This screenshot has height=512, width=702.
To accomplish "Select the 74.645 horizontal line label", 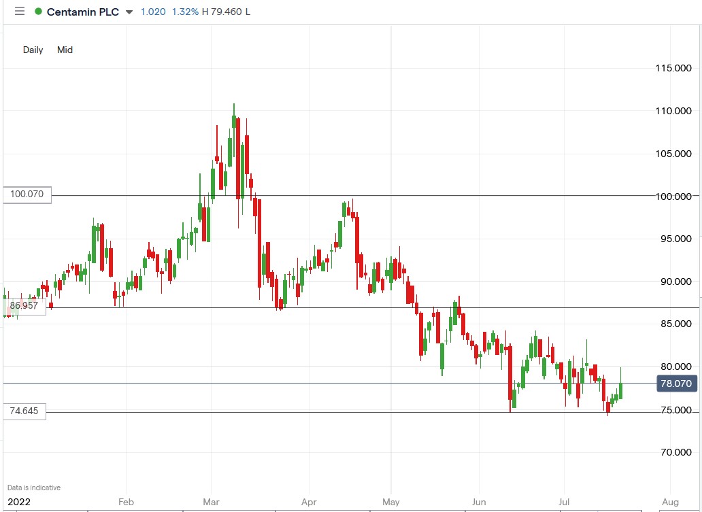I will tap(24, 411).
